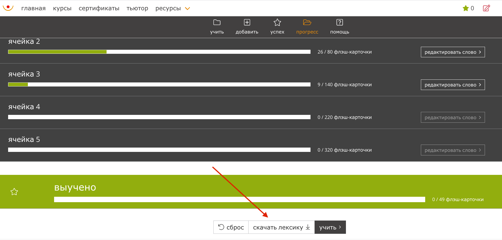Download vocabulary with скачать лексику
Viewport: 502px width, 240px height.
pos(282,227)
